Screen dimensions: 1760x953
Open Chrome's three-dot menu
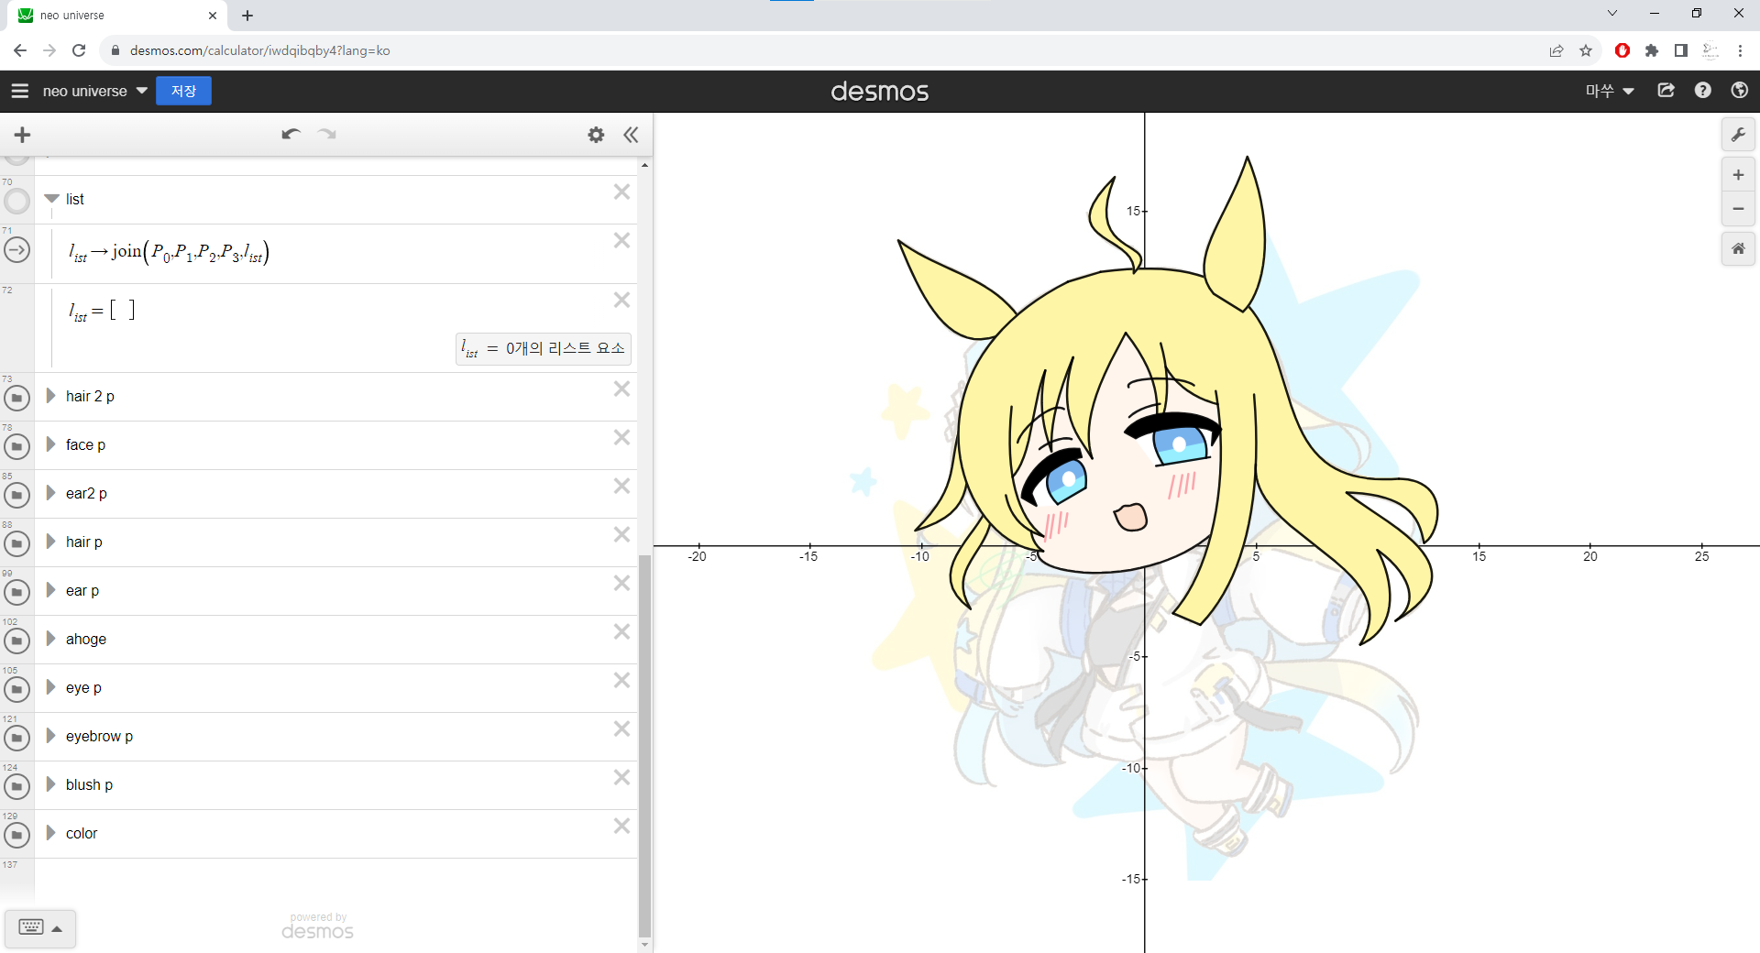pyautogui.click(x=1740, y=50)
